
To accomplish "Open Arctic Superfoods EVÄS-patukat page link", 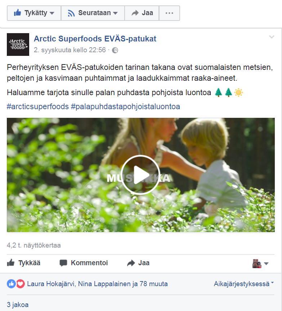I will pos(95,39).
